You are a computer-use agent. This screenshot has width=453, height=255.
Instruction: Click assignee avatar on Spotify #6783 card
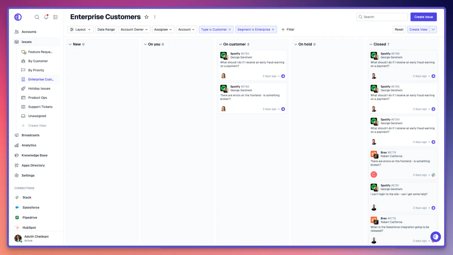pos(223,76)
